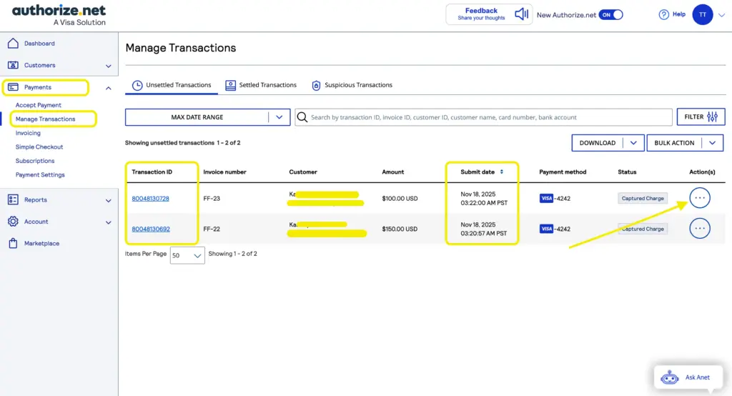Click Captured Charge status in FF-23 row
The height and width of the screenshot is (396, 732).
click(643, 198)
